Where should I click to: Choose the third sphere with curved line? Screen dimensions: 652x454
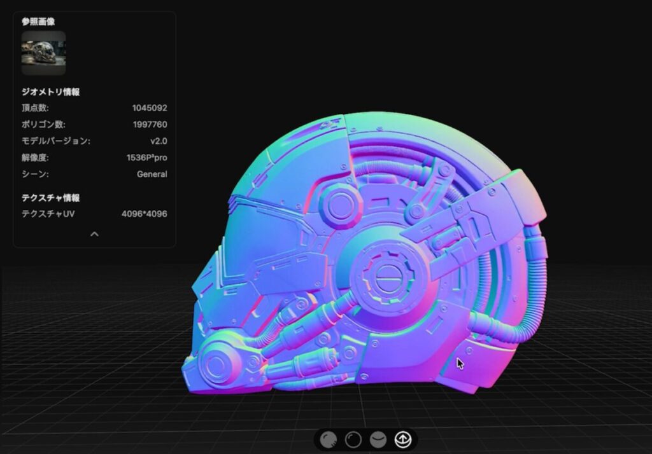(378, 440)
